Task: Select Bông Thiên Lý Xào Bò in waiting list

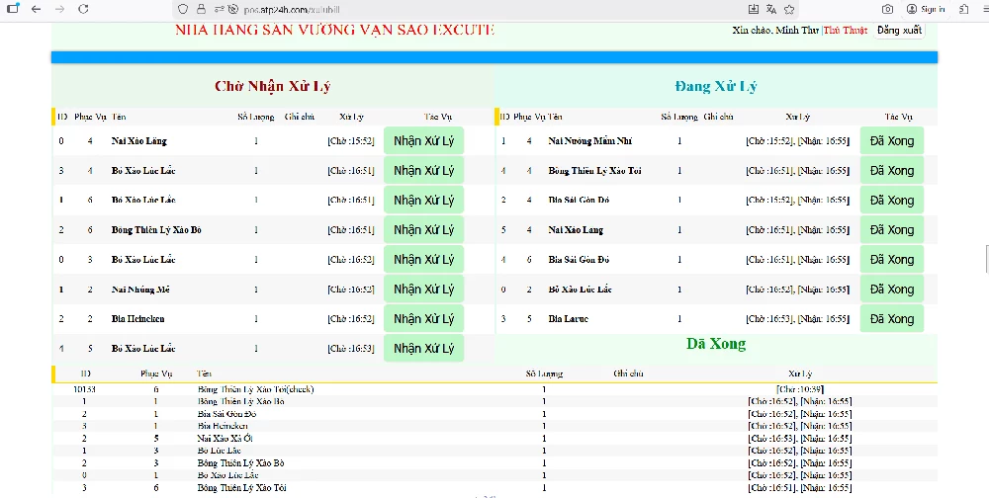Action: [156, 229]
